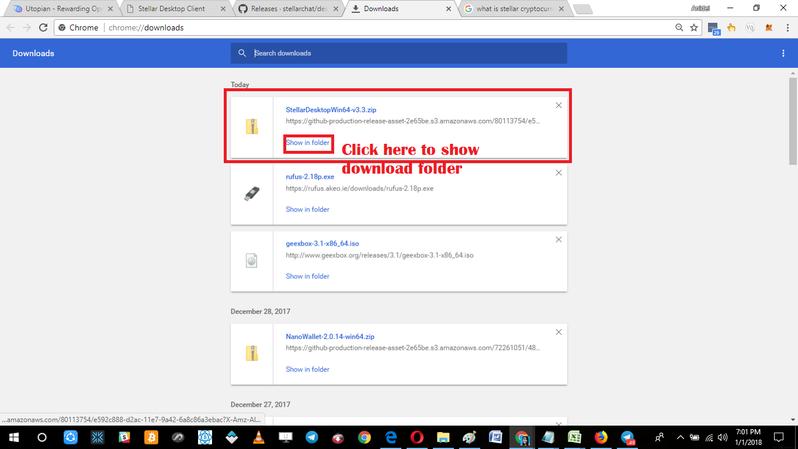Open Opera browser from the taskbar

pyautogui.click(x=417, y=437)
